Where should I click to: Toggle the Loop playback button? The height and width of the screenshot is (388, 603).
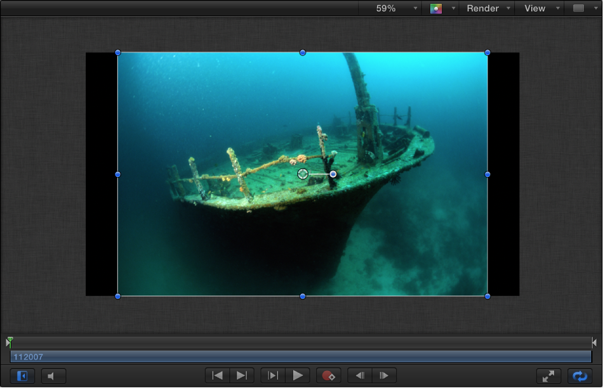580,375
